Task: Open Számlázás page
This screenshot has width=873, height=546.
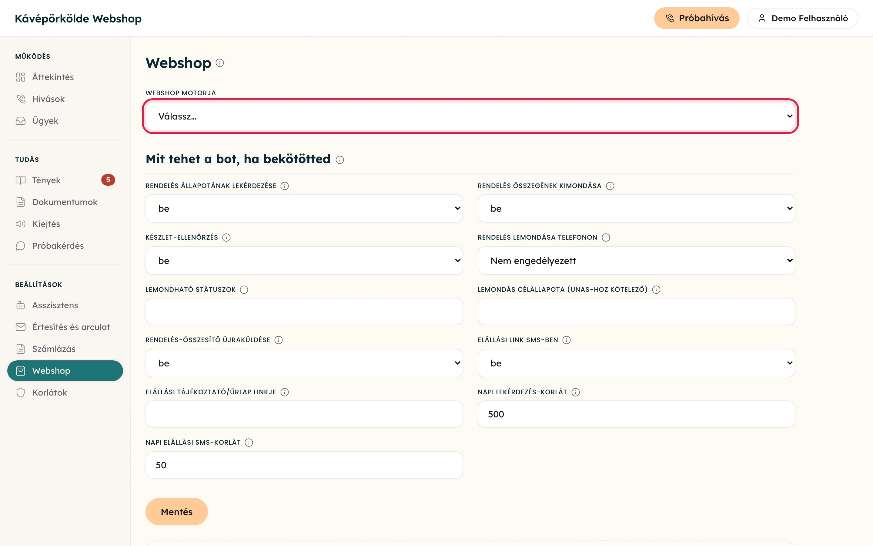Action: pyautogui.click(x=65, y=349)
